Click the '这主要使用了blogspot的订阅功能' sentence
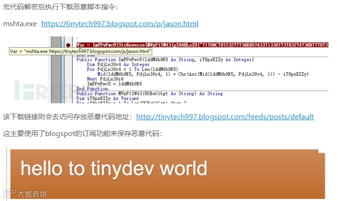 click(x=82, y=134)
